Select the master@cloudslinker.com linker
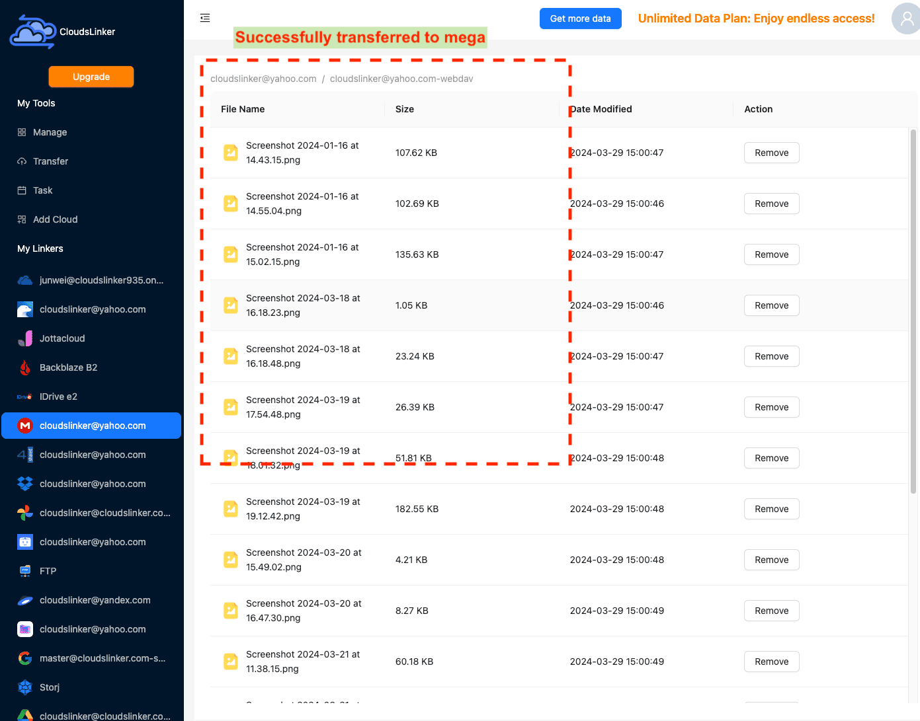 click(91, 658)
